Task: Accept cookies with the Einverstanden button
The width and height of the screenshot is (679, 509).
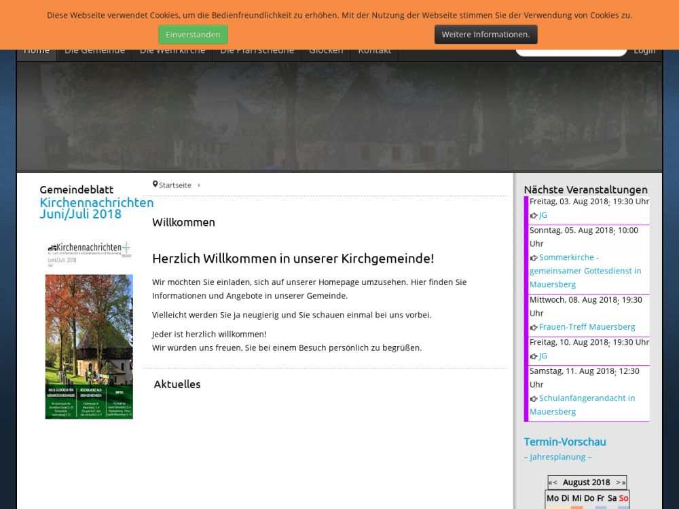Action: pyautogui.click(x=193, y=35)
